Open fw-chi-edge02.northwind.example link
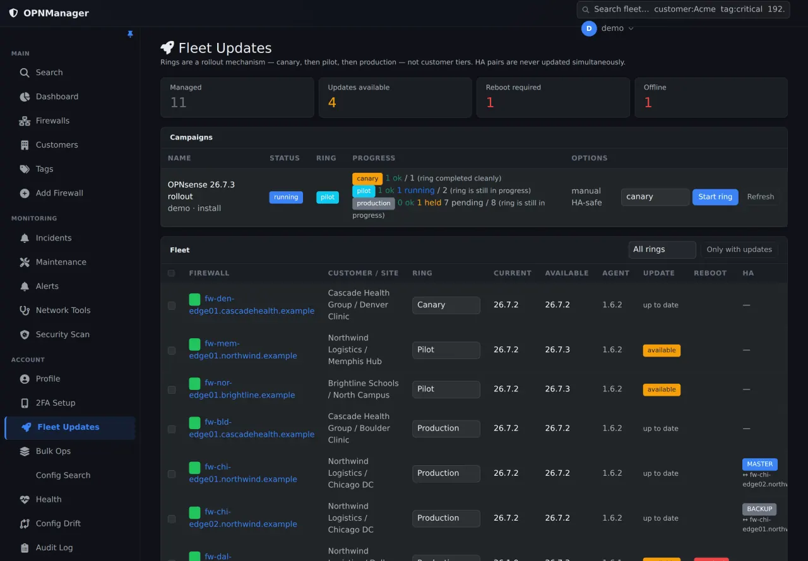The image size is (808, 561). tap(243, 518)
